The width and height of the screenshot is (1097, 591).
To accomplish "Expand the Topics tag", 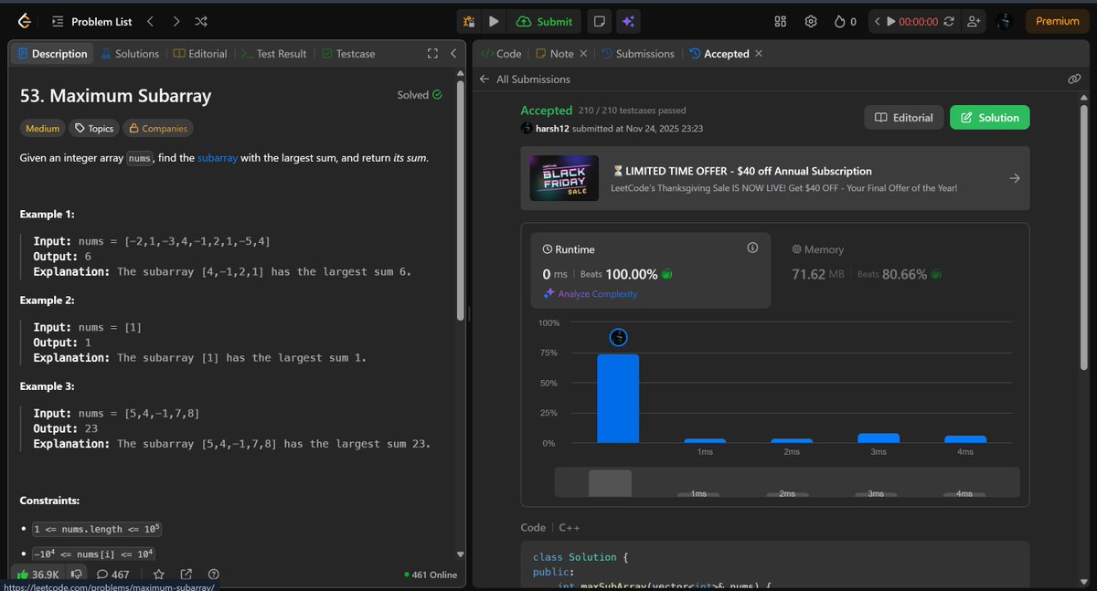I will point(94,129).
